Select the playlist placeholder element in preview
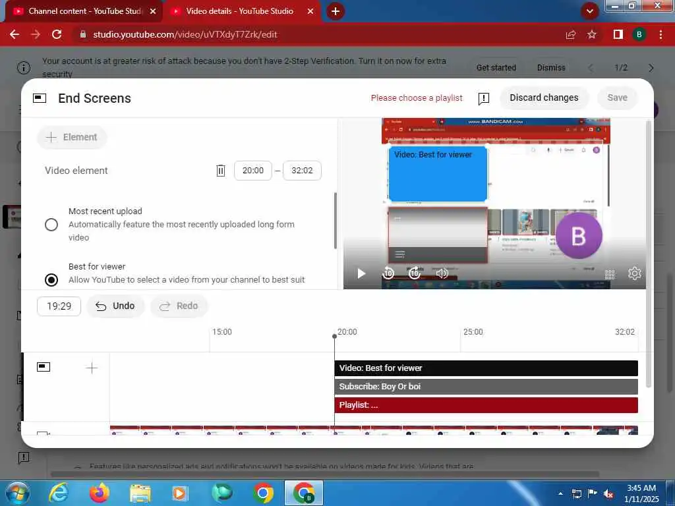Viewport: 675px width, 506px height. [438, 235]
